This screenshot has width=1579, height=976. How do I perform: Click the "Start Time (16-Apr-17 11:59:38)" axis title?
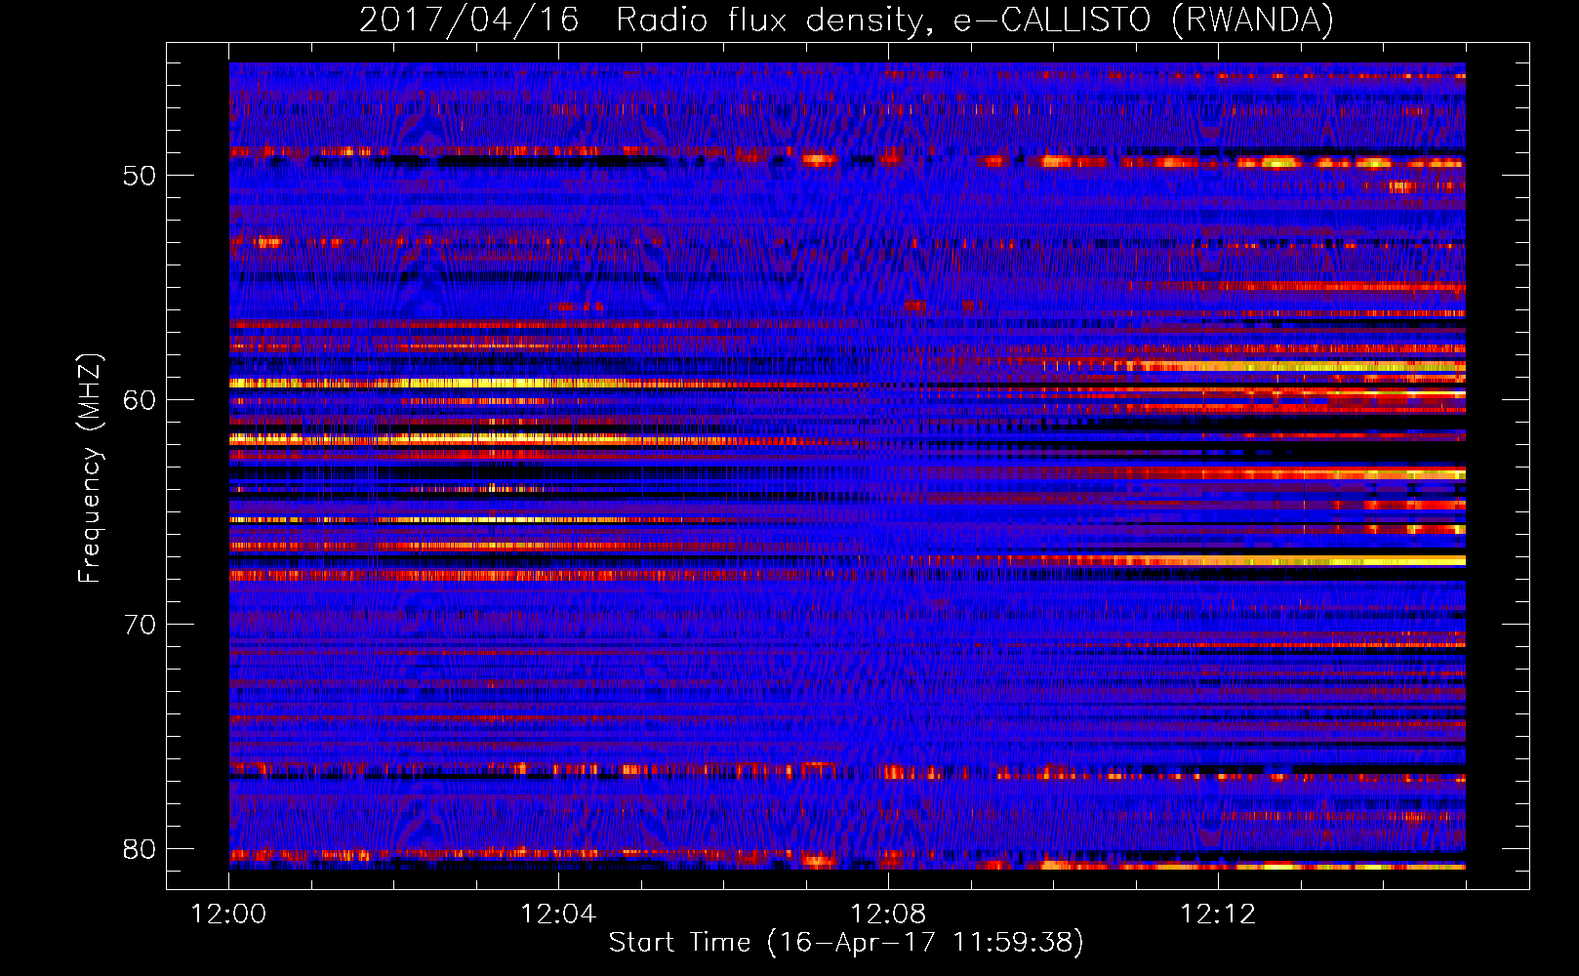[846, 943]
